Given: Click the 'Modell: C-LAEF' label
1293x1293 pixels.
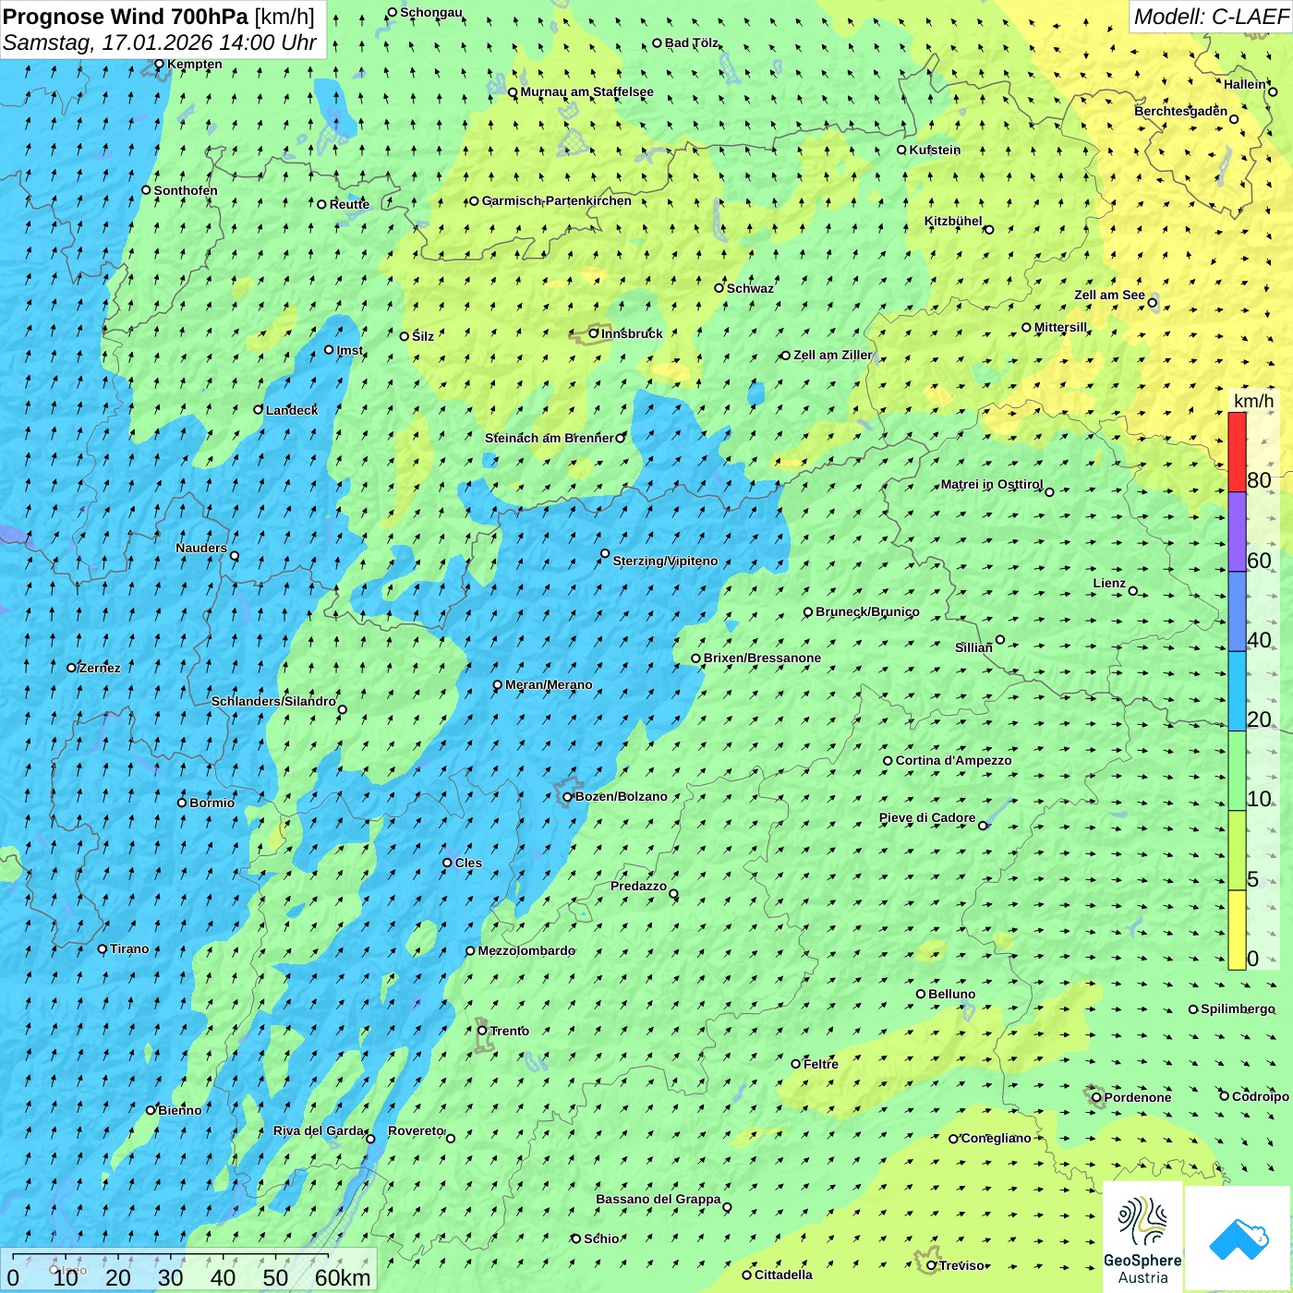Looking at the screenshot, I should [1210, 17].
